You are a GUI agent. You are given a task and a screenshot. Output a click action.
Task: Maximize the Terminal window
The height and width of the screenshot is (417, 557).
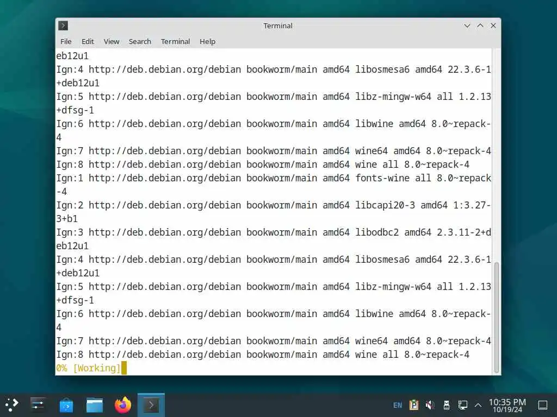click(480, 26)
